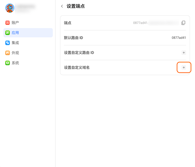Copy the endpoint address with copy icon
This screenshot has width=195, height=167.
(x=183, y=23)
